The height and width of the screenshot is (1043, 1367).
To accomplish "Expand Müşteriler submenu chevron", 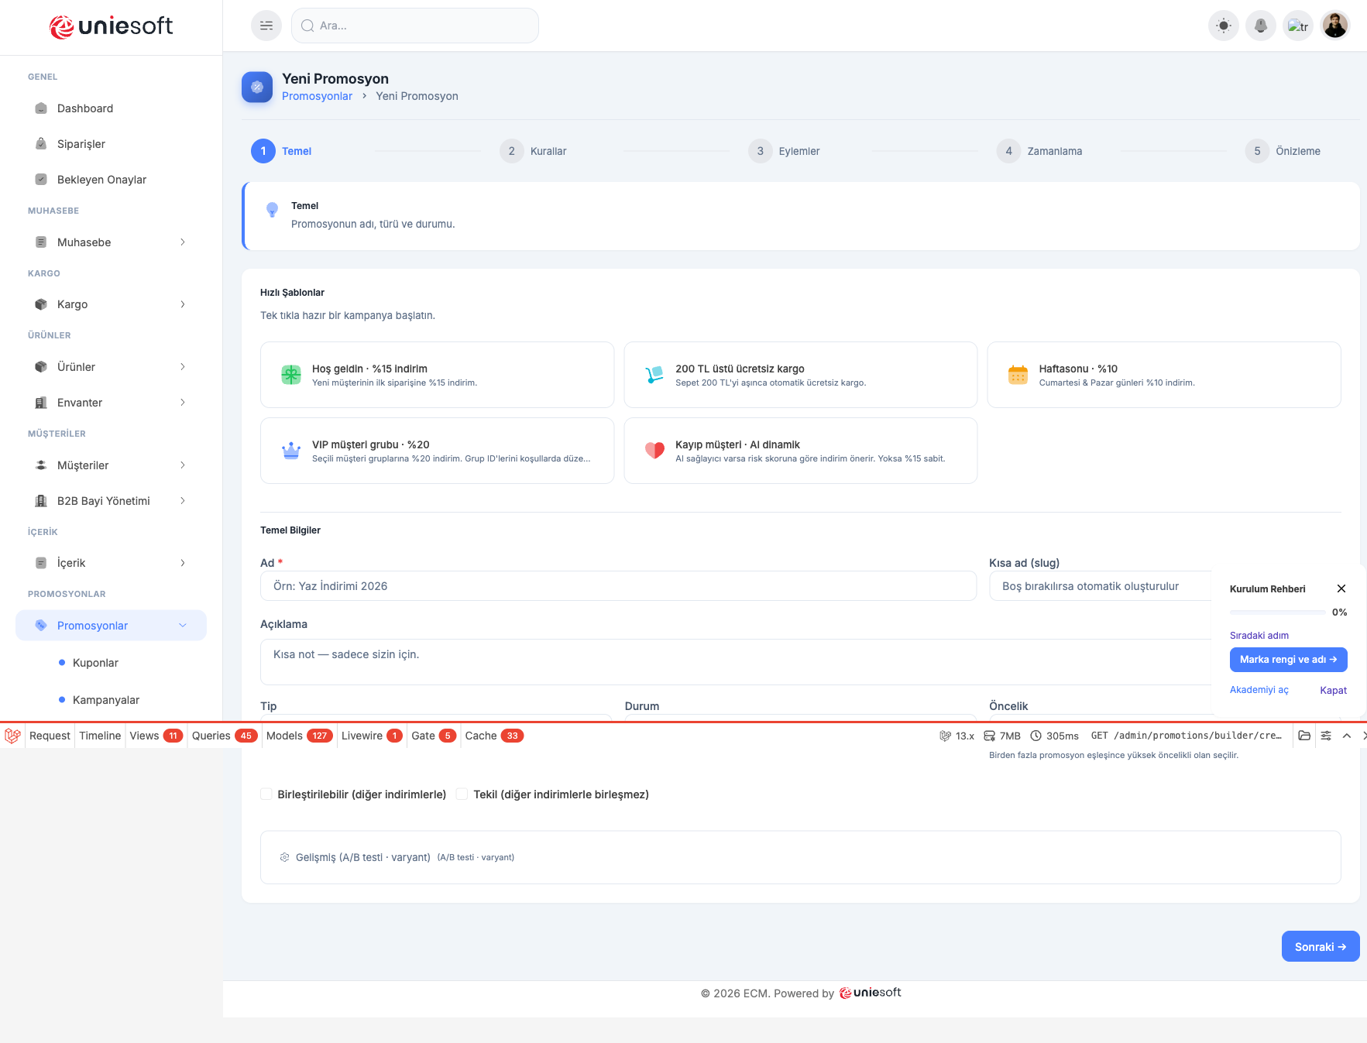I will click(183, 465).
